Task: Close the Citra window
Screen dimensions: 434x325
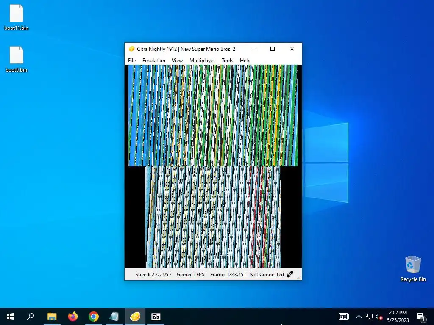Action: pos(292,49)
